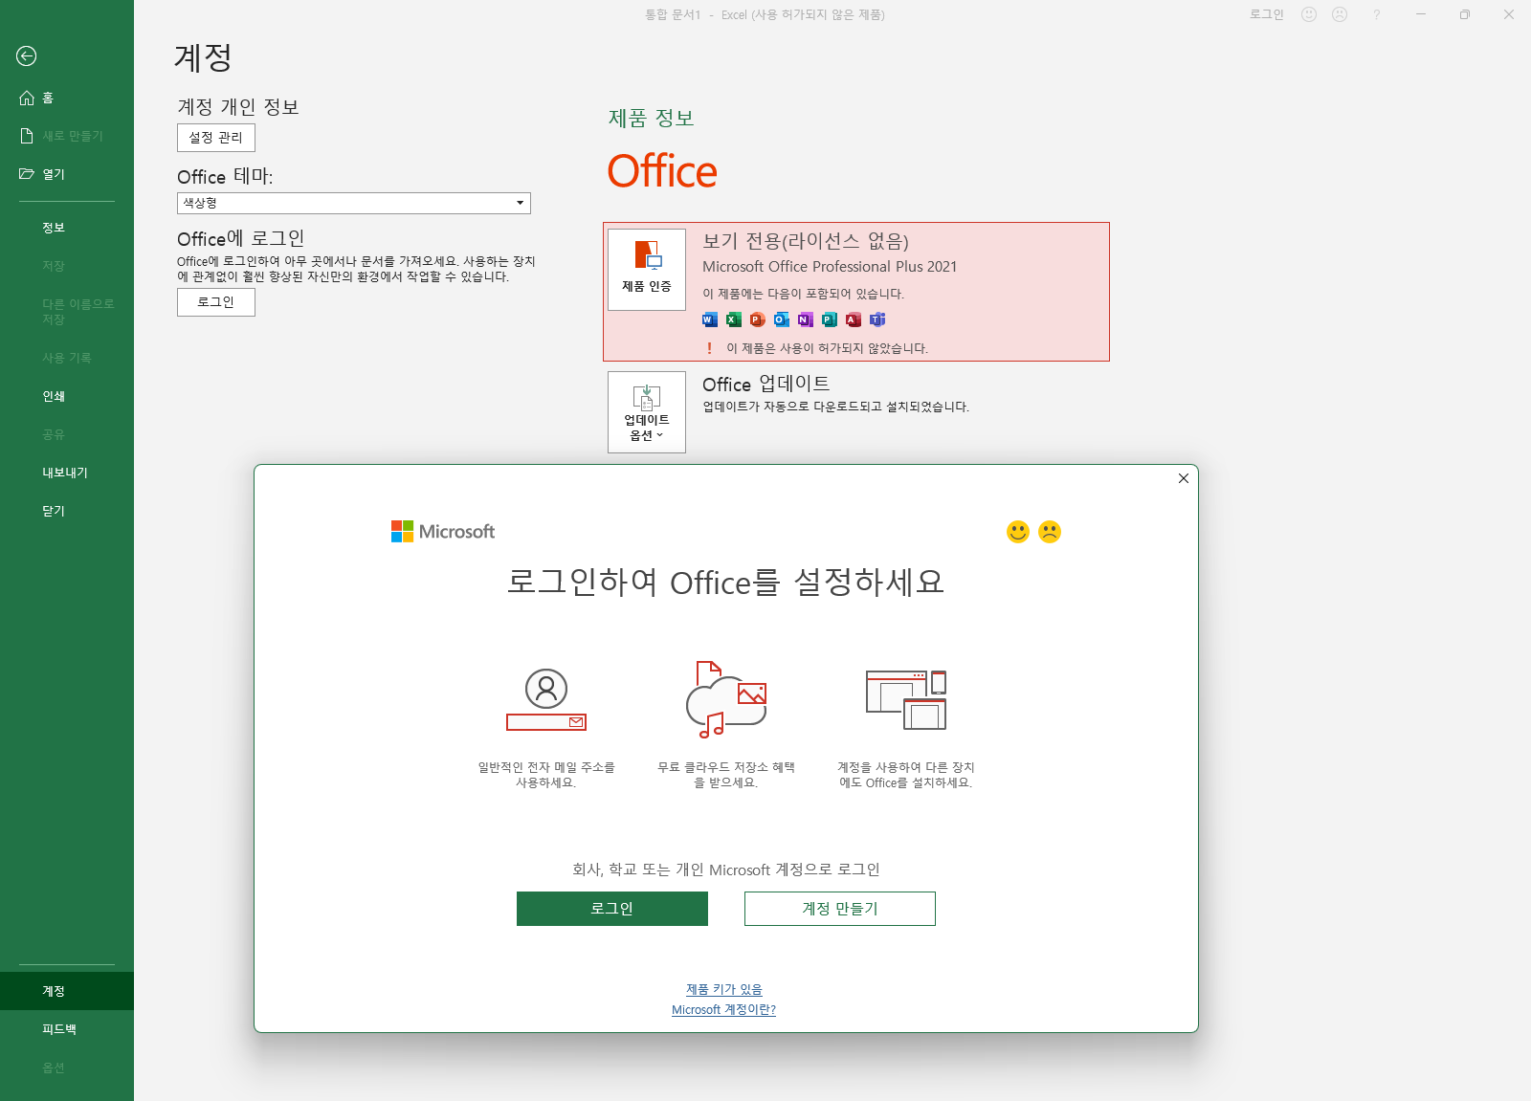Screen dimensions: 1531x1101
Task: Click the cloud storage illustration
Action: coord(727,699)
